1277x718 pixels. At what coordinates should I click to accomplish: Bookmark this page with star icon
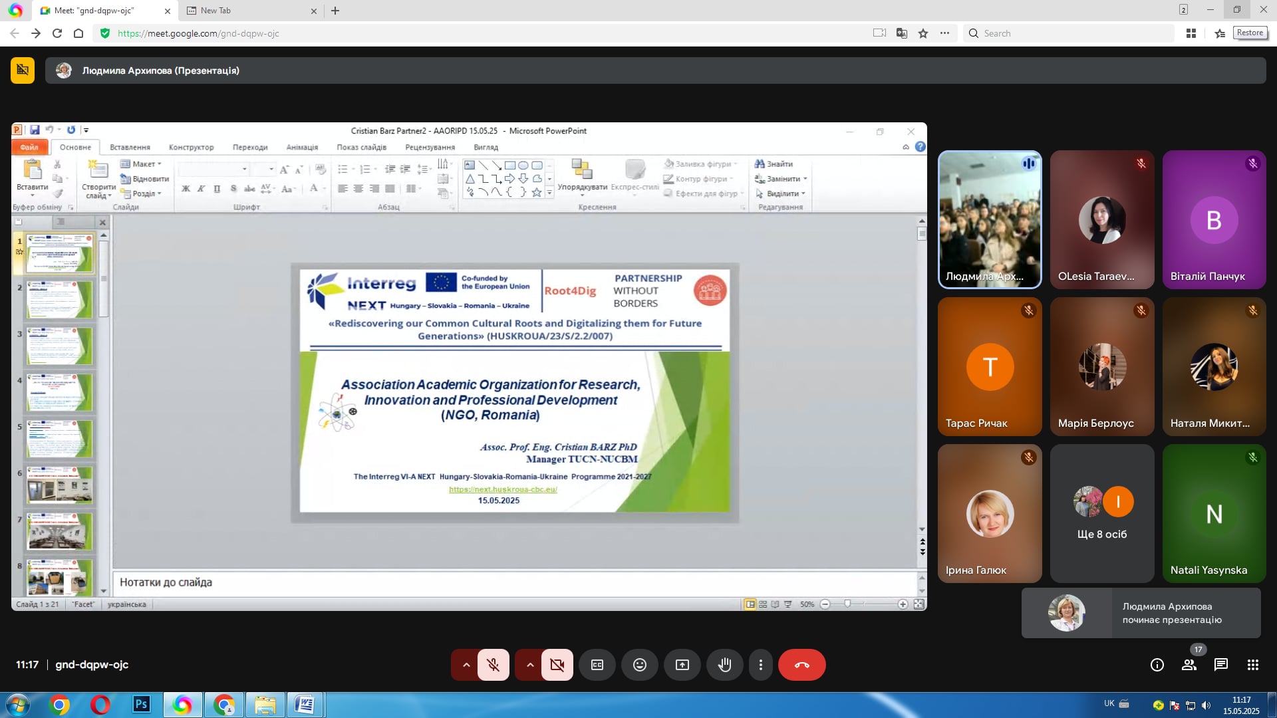(x=923, y=33)
